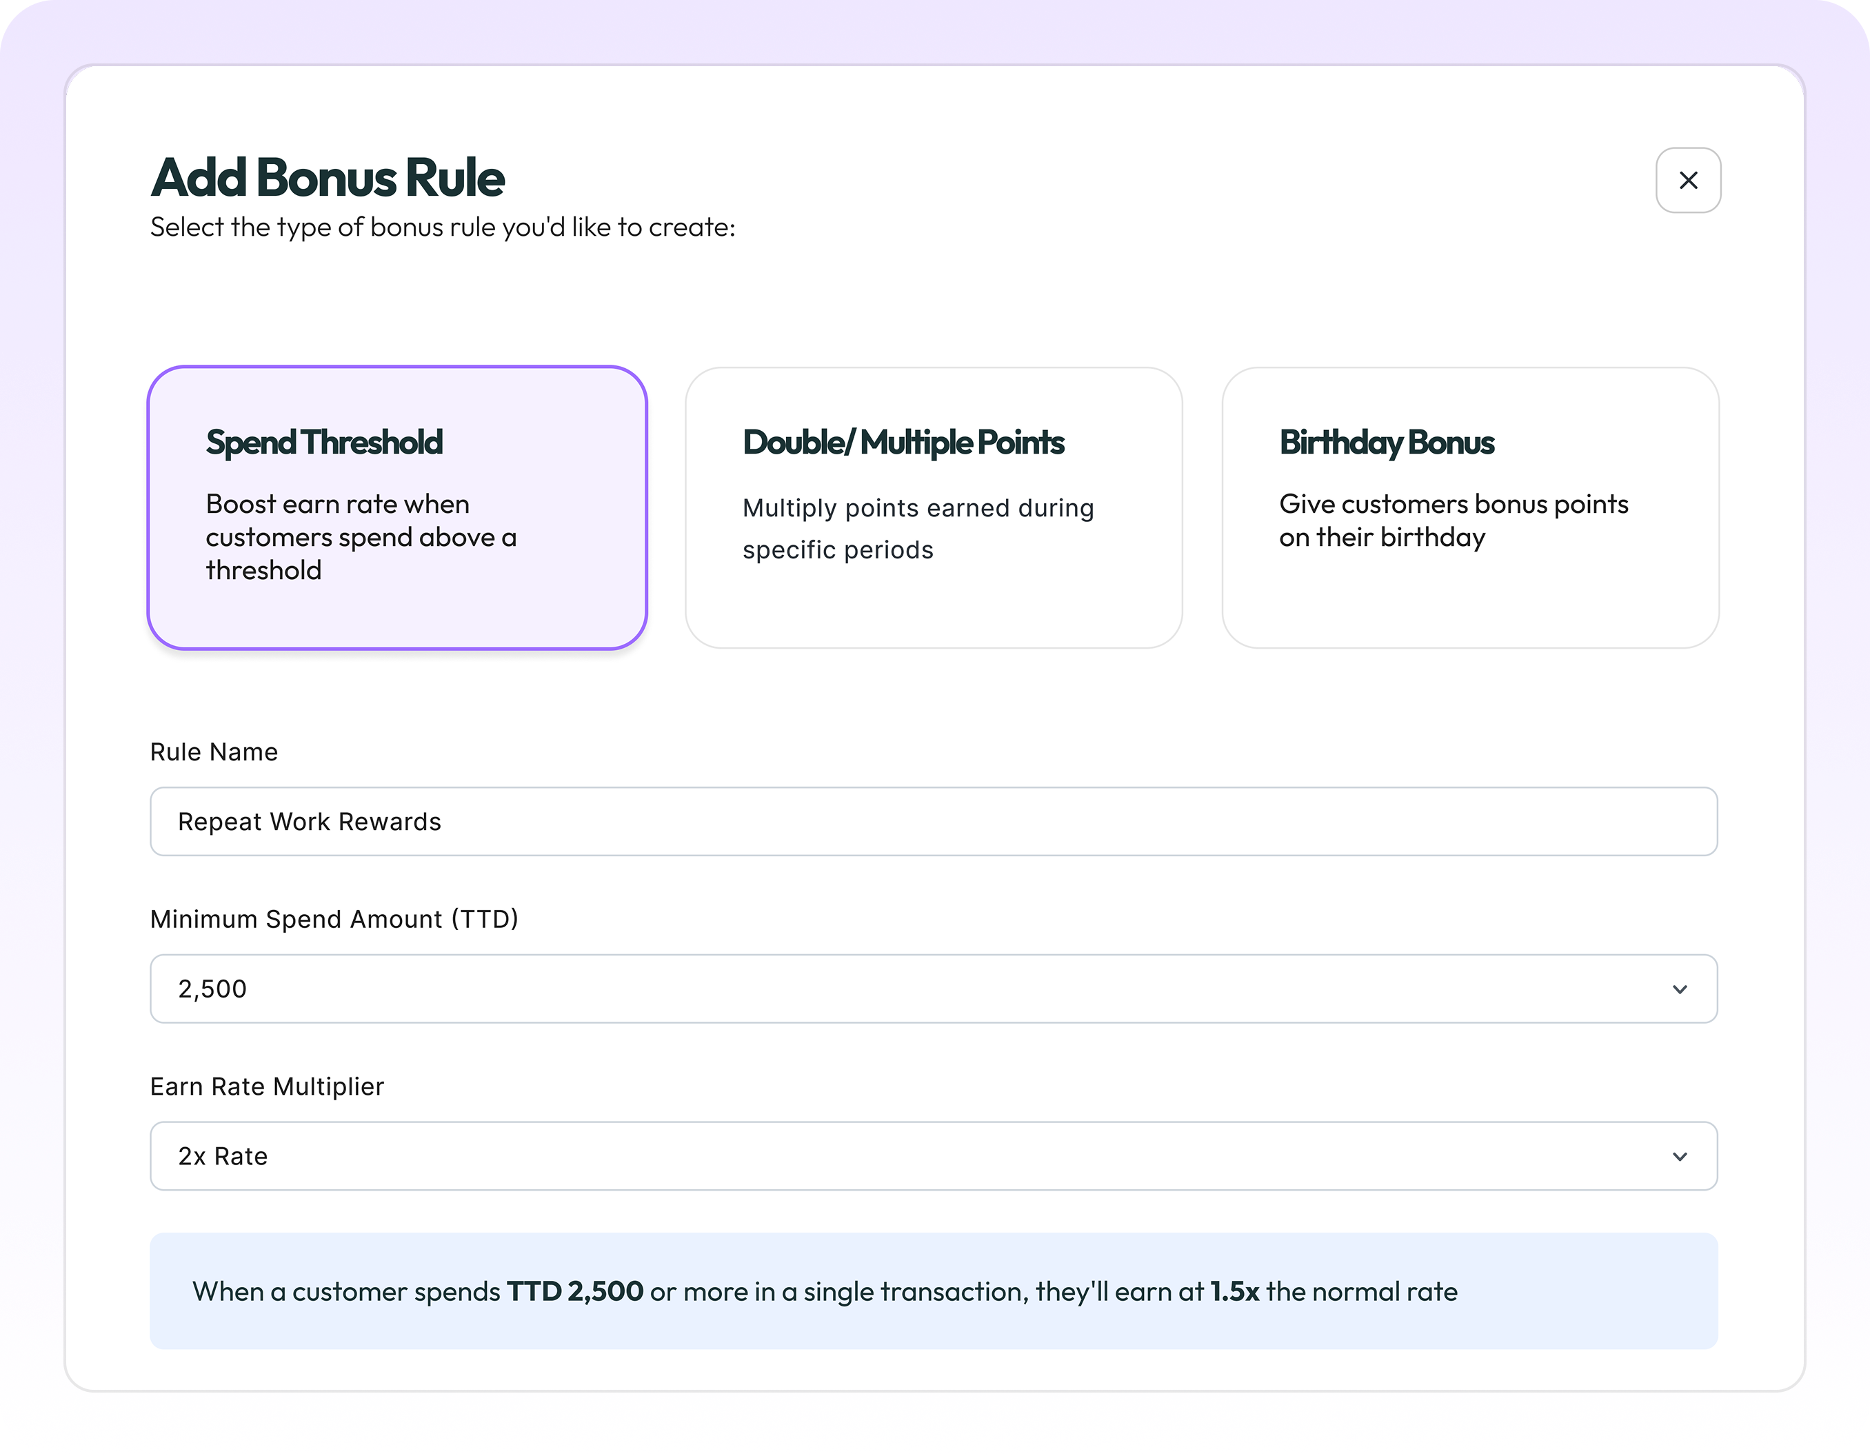Click the chevron in the 2,500 dropdown
Viewport: 1870px width, 1456px height.
[x=1679, y=989]
